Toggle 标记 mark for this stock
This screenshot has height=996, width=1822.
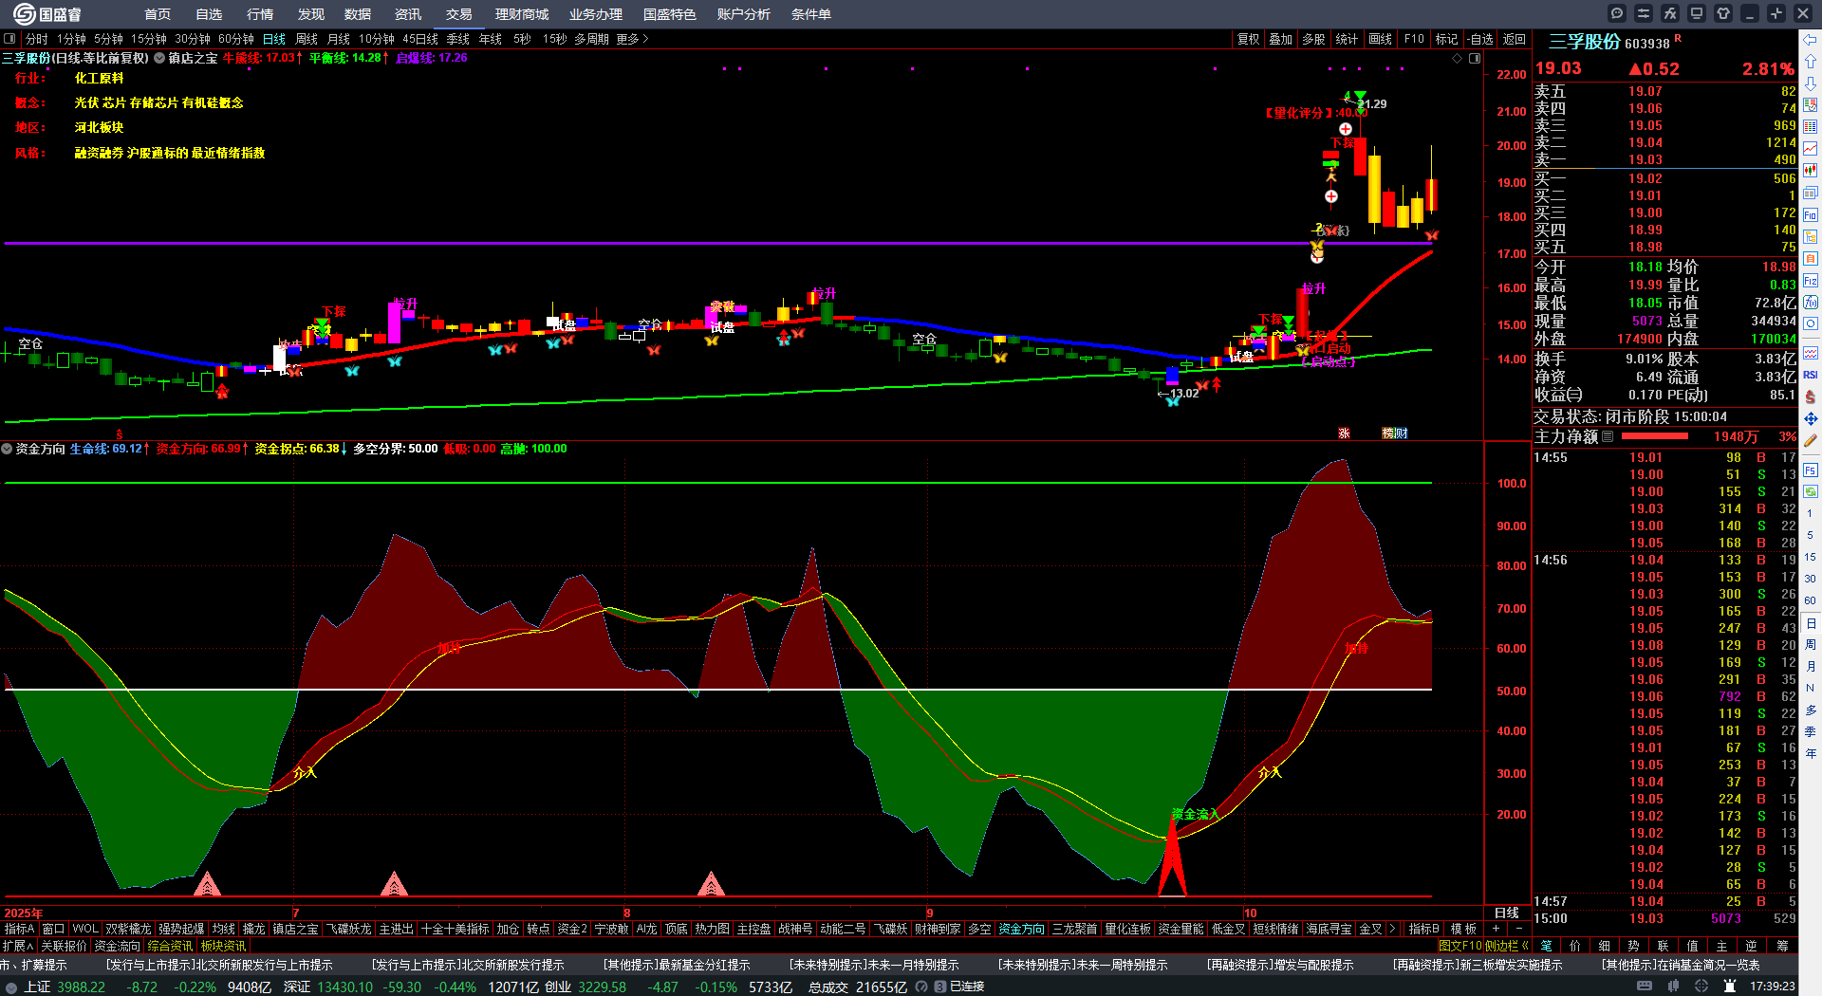pos(1447,39)
